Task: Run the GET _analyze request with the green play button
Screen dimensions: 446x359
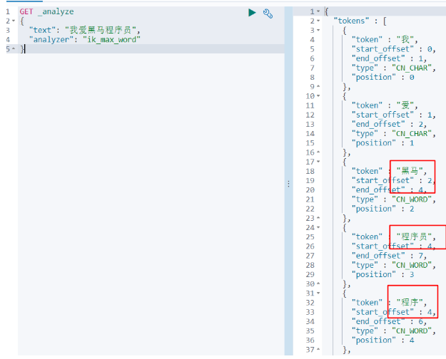Action: [252, 13]
